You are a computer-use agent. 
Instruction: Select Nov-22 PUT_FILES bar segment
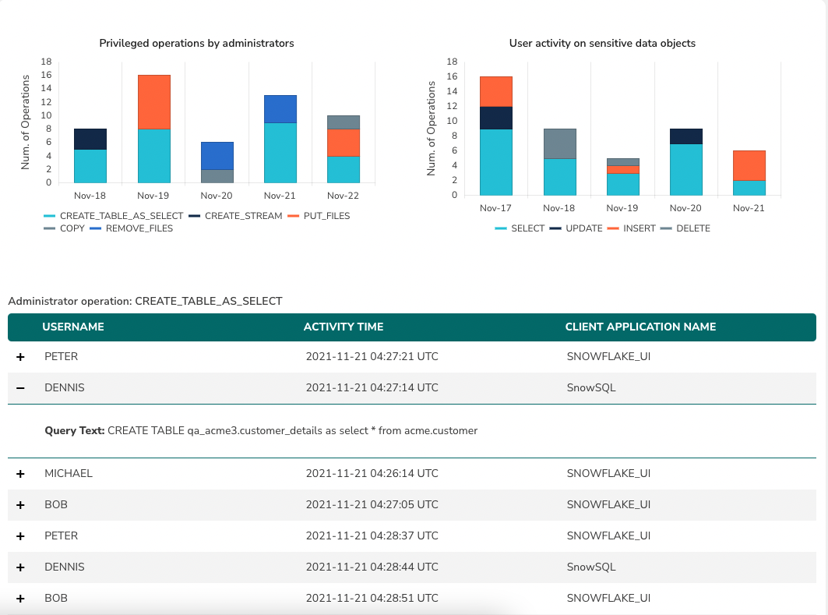[344, 143]
